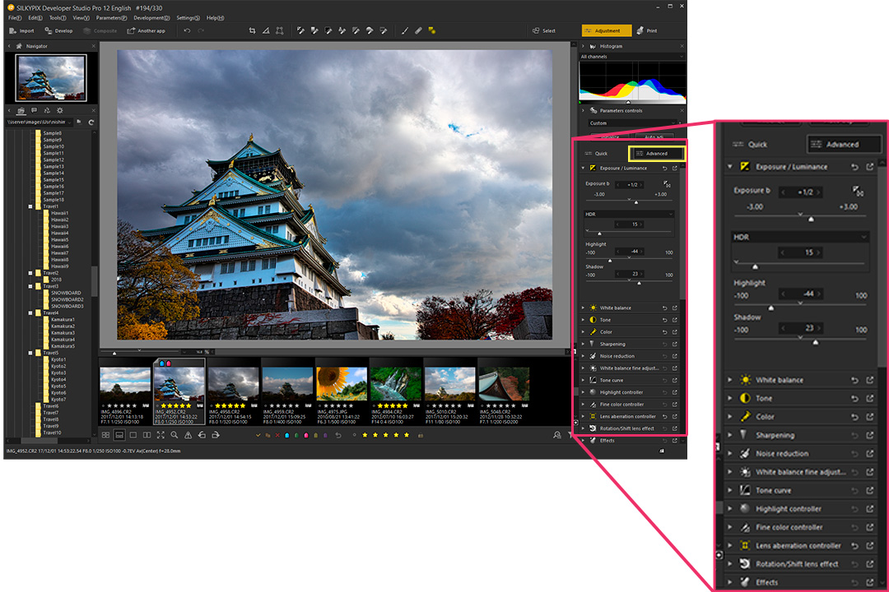Rotate image left with bottom toolbar icon
Screen dimensions: 889x592
(202, 435)
